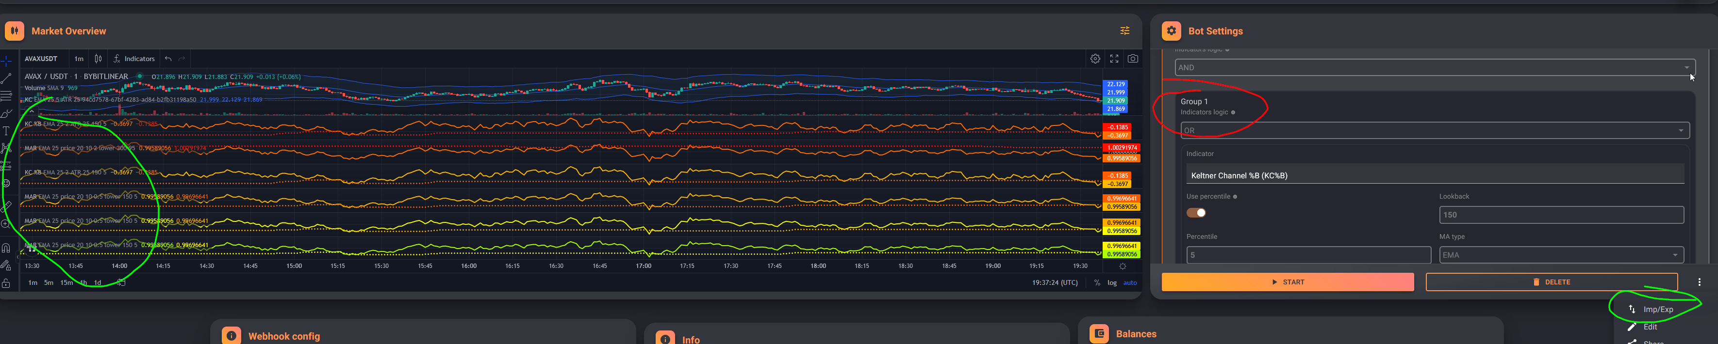Viewport: 1718px width, 344px height.
Task: Lock all drawing tools
Action: pyautogui.click(x=6, y=283)
